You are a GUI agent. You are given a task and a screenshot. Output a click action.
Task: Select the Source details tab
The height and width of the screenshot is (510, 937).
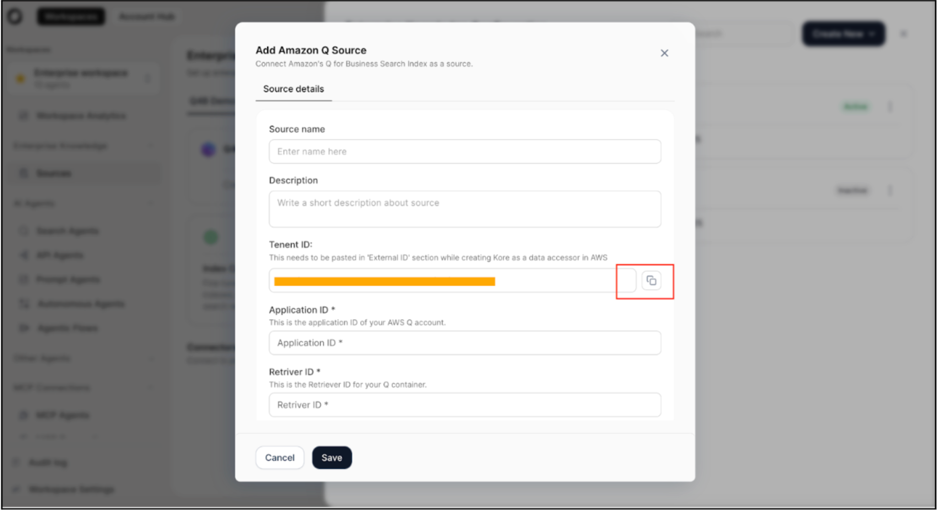click(293, 89)
